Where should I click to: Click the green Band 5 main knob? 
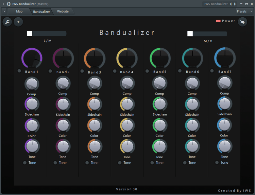coord(160,58)
